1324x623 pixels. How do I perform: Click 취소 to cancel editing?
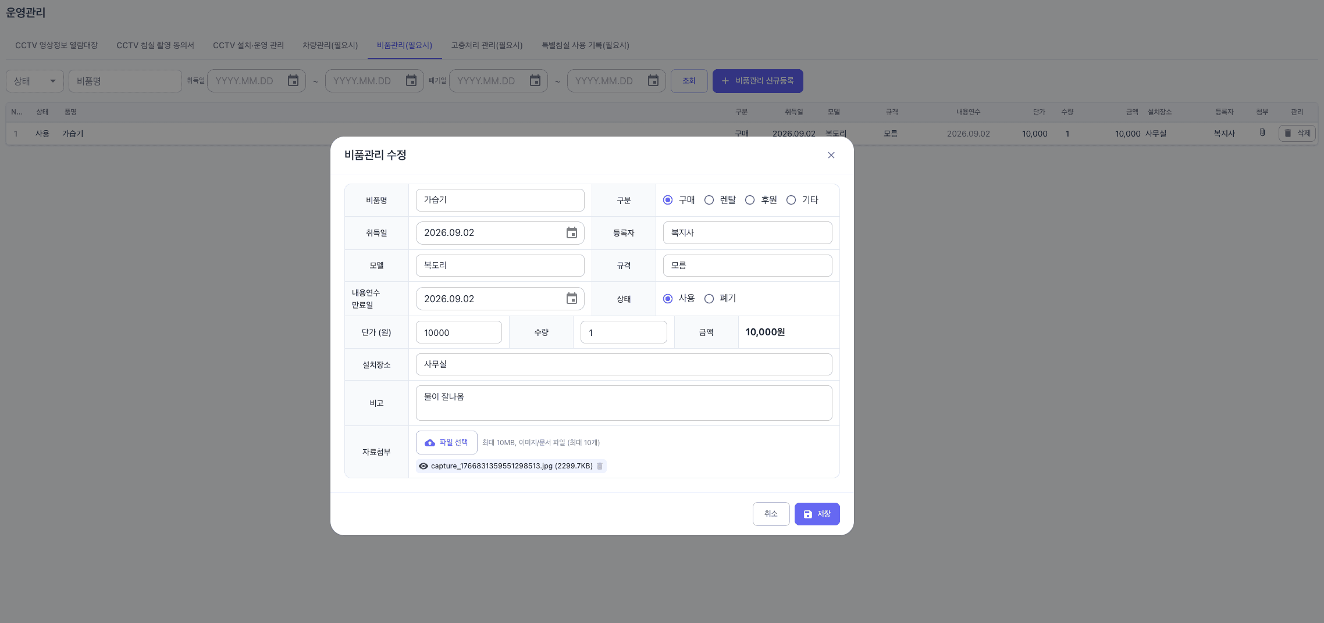point(771,514)
